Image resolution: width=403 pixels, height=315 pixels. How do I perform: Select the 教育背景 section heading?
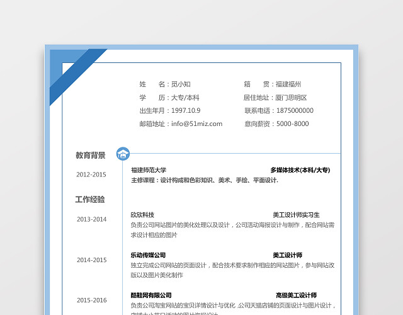91,155
